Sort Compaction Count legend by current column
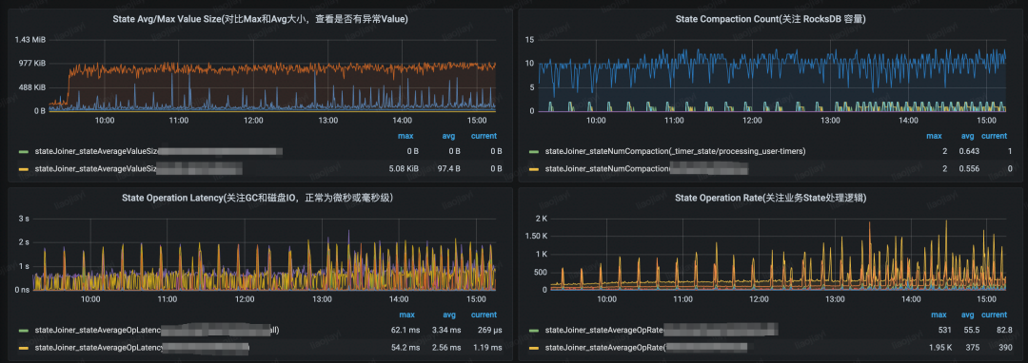This screenshot has height=363, width=1028. [x=994, y=136]
